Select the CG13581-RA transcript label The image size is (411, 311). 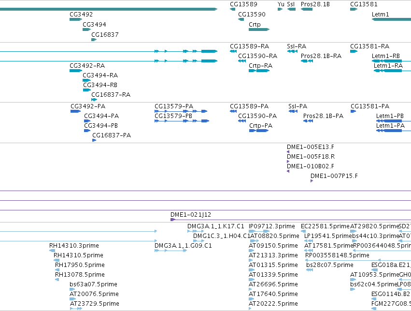tap(370, 46)
